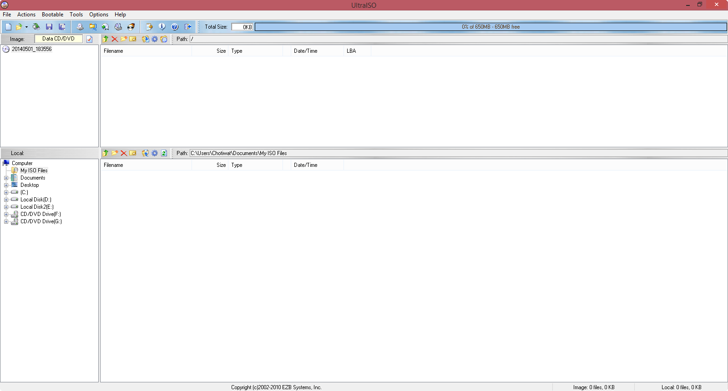Sort by LBA column header
The width and height of the screenshot is (728, 391).
point(357,51)
